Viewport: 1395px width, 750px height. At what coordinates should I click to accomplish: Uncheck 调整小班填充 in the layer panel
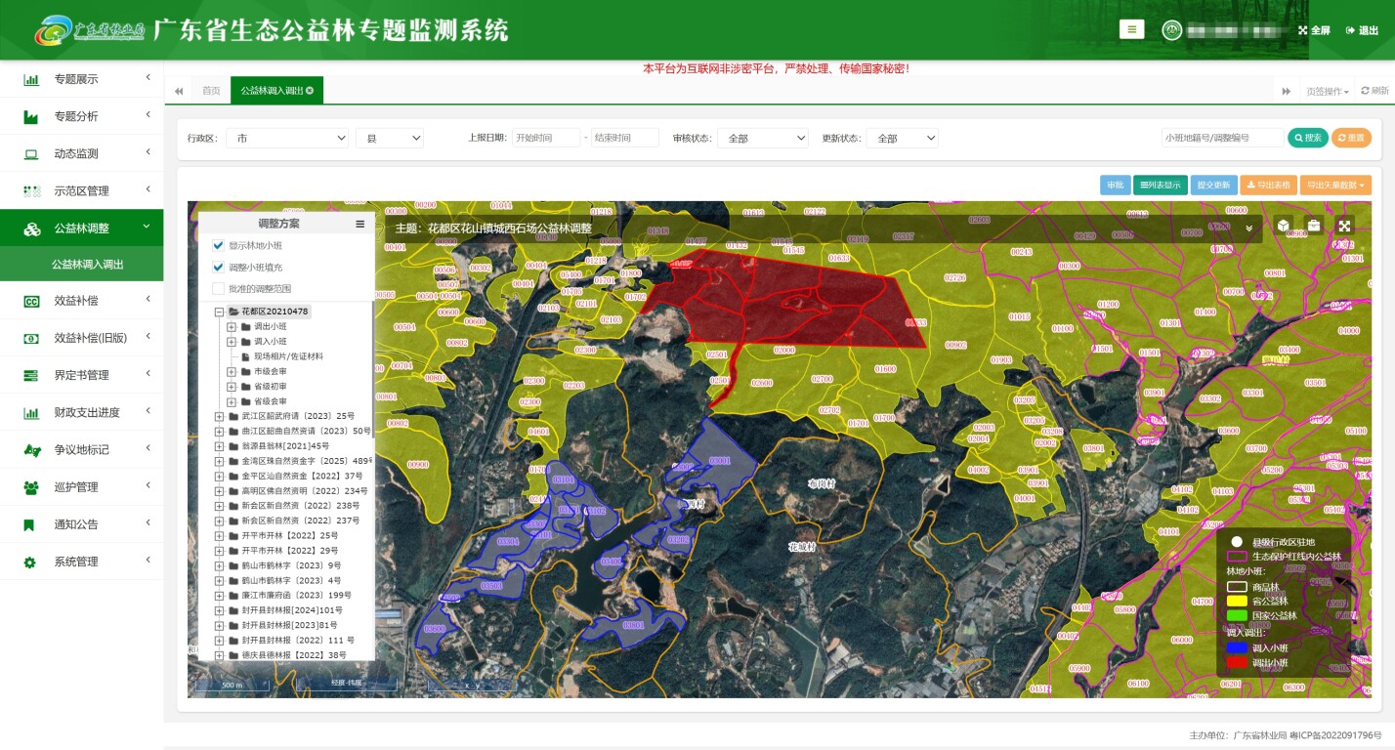(x=218, y=268)
